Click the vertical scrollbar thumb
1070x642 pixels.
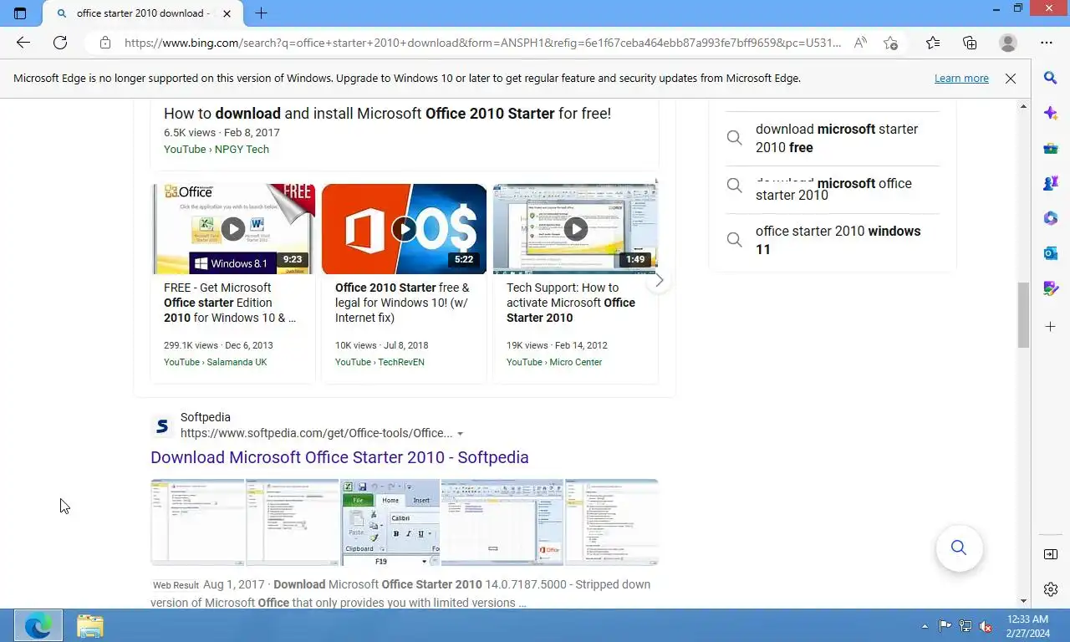pos(1023,315)
